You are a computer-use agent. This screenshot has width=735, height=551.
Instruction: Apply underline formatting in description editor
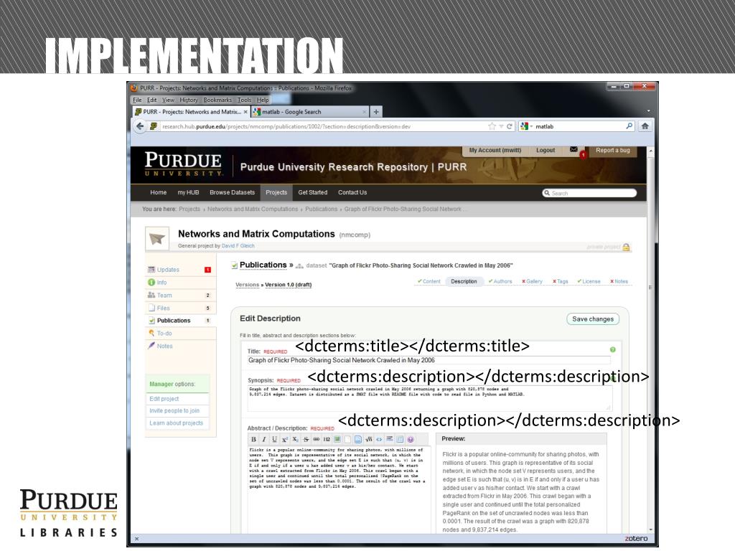pyautogui.click(x=274, y=440)
